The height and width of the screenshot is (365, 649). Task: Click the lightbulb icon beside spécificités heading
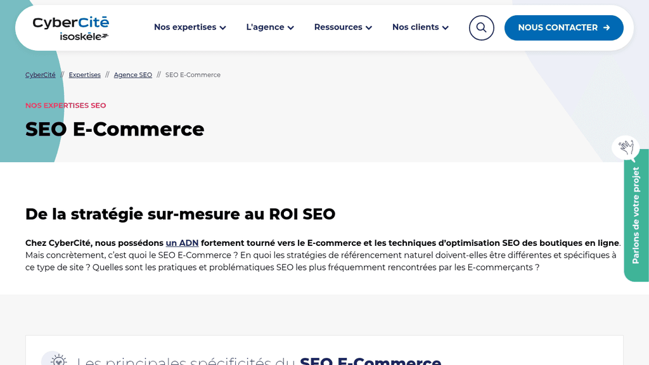coord(58,360)
